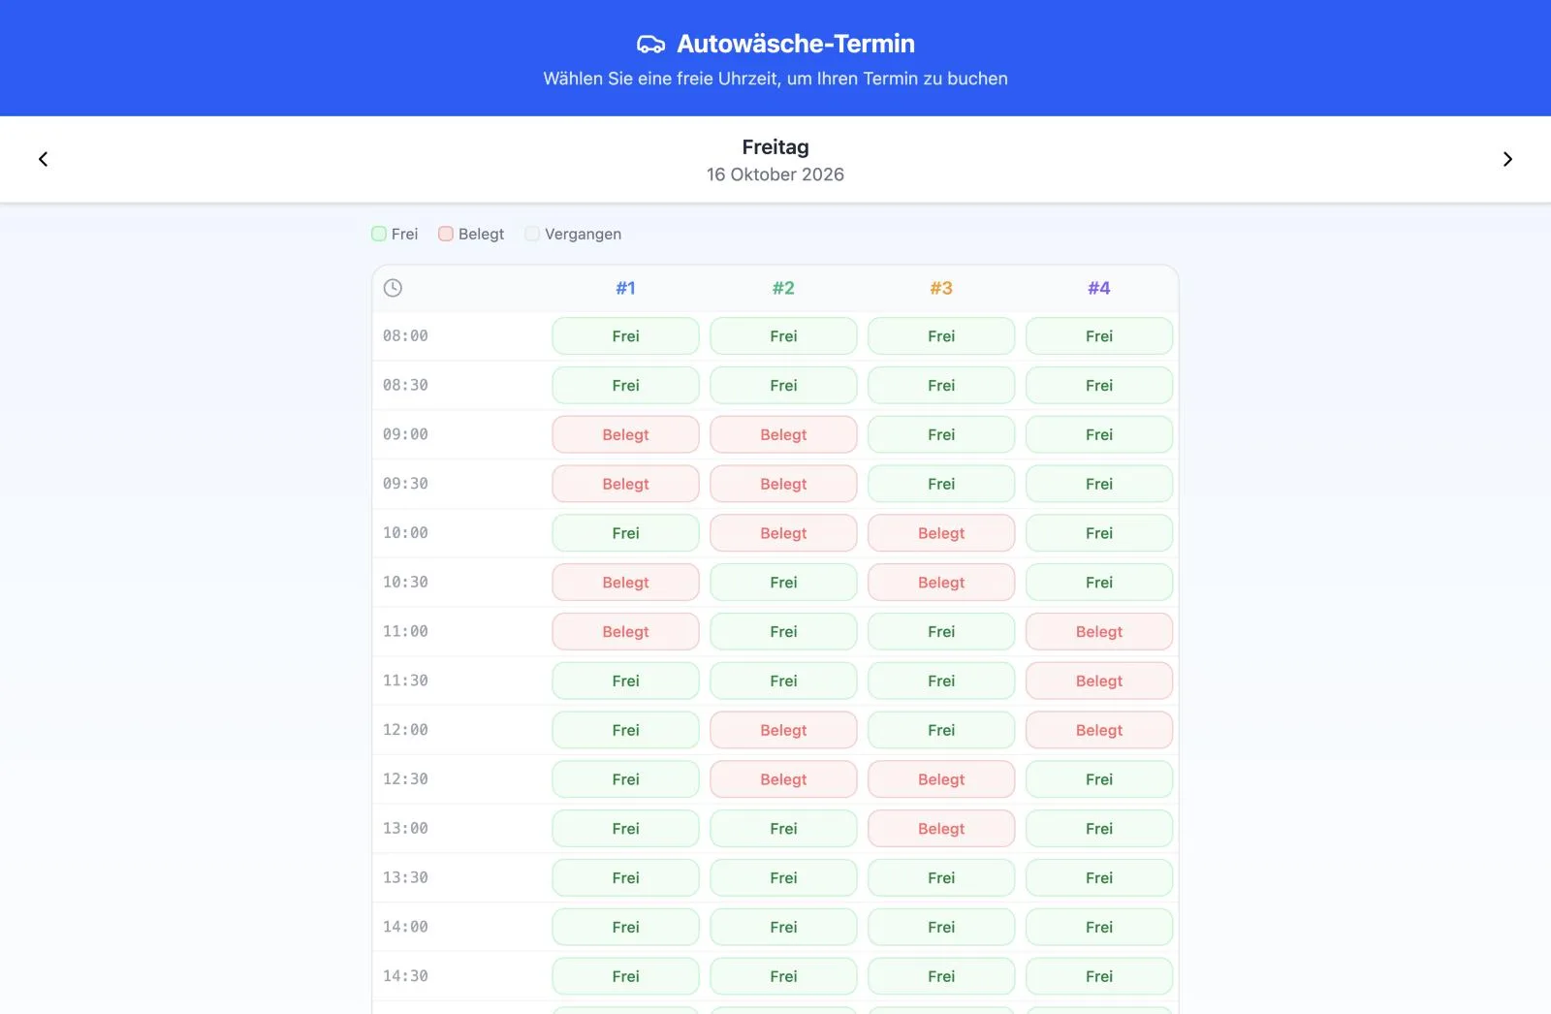Go to previous day with left chevron
The height and width of the screenshot is (1014, 1551).
pyautogui.click(x=43, y=159)
